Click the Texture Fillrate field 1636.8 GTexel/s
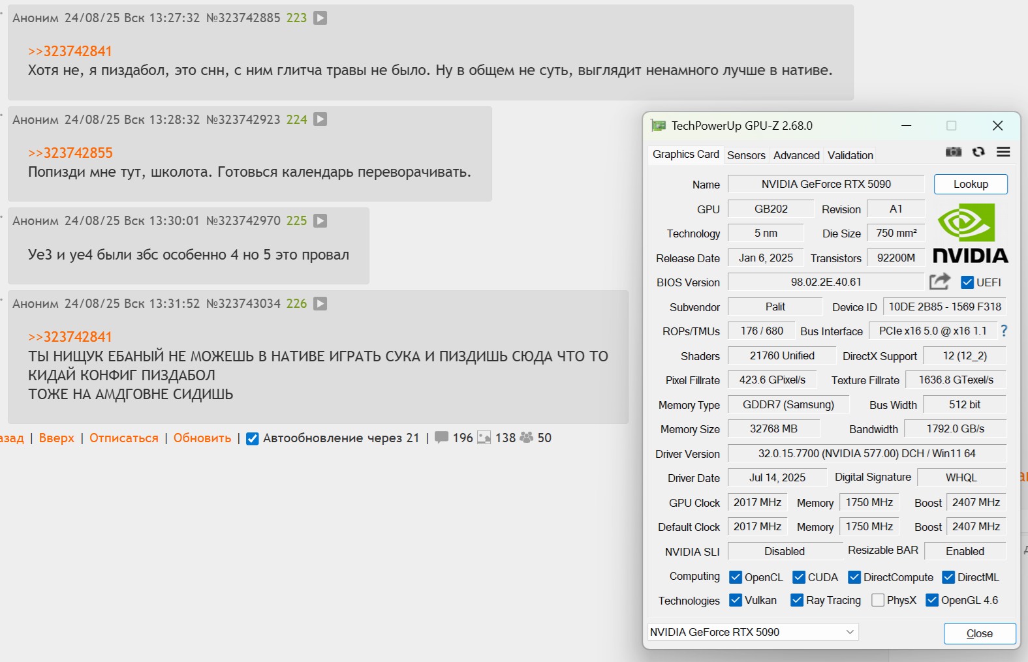 tap(956, 380)
